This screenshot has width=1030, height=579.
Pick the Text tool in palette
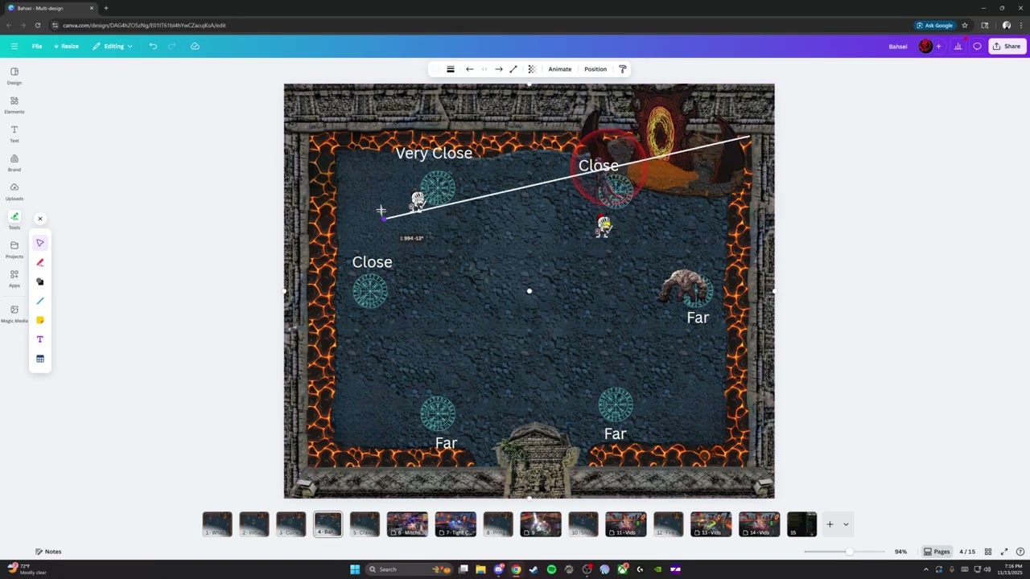pyautogui.click(x=40, y=339)
